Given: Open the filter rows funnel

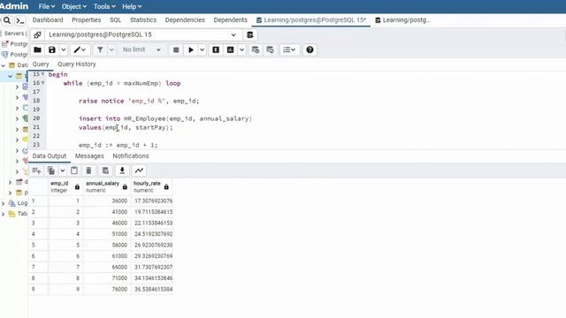Looking at the screenshot, I should [x=100, y=49].
